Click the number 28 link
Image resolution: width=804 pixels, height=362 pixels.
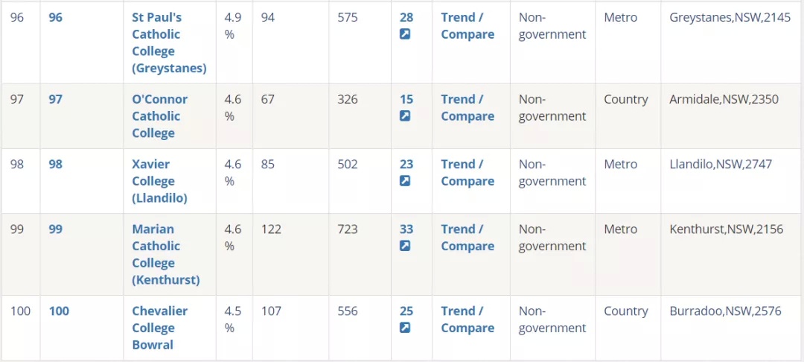pos(406,17)
